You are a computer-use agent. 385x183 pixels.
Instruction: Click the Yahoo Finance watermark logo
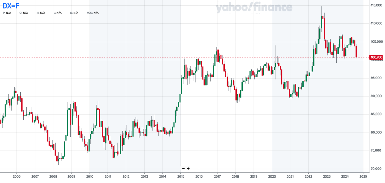[x=254, y=8]
